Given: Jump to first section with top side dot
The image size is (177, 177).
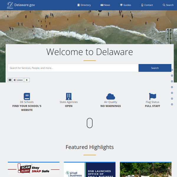Looking at the screenshot, I should 172,70.
